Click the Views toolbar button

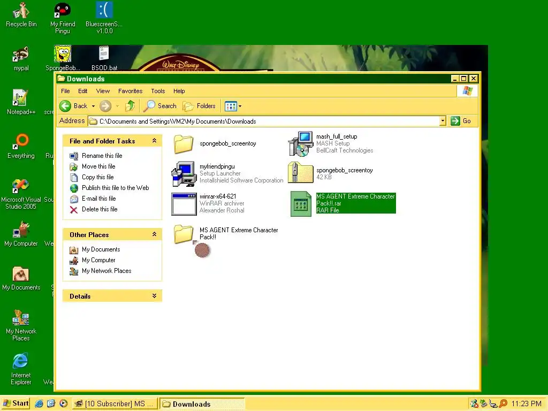pyautogui.click(x=231, y=106)
